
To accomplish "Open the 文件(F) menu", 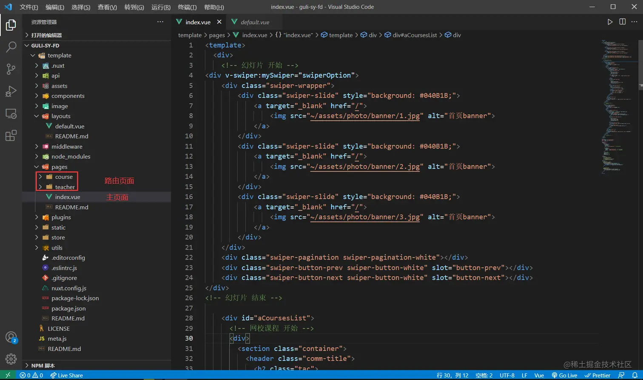I will pyautogui.click(x=29, y=7).
